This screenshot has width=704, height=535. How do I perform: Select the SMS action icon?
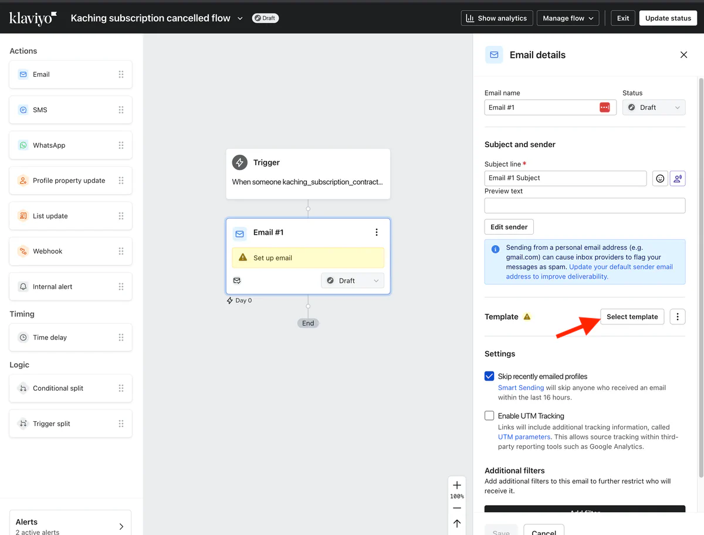(23, 110)
